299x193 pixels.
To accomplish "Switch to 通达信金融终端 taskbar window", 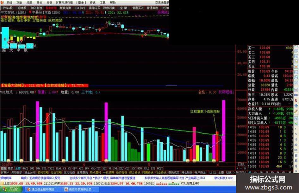I will [43, 190].
